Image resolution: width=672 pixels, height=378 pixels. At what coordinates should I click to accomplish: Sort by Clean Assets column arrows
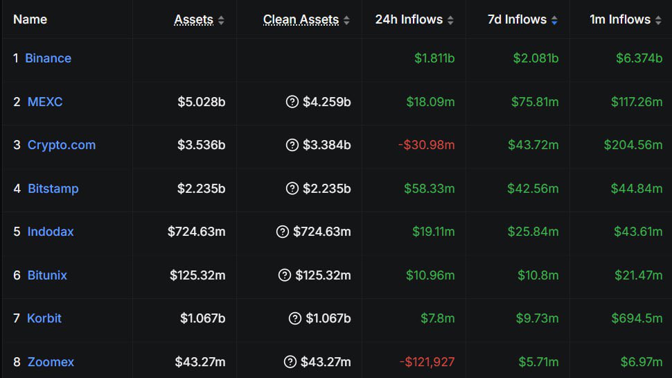click(x=346, y=20)
